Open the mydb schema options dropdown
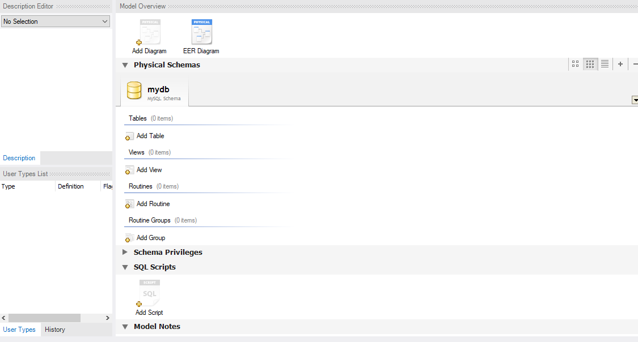This screenshot has height=342, width=638. (635, 100)
